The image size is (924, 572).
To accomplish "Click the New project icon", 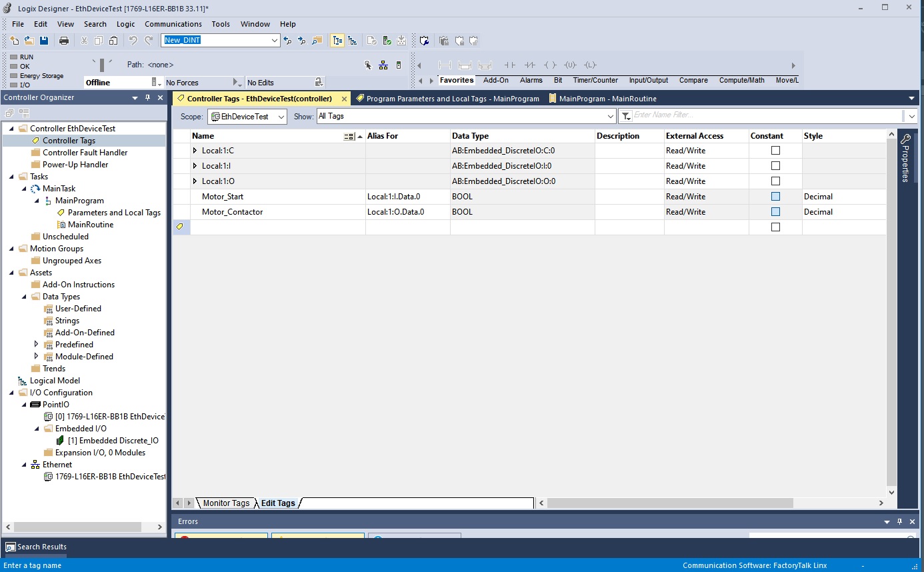I will pos(15,41).
